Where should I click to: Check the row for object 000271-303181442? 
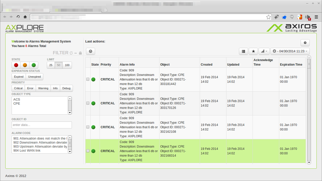(88, 79)
